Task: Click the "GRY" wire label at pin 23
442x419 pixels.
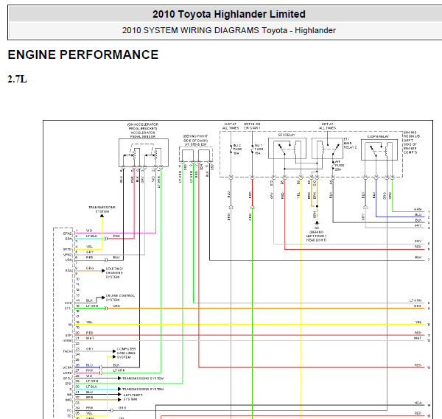Action: 90,349
